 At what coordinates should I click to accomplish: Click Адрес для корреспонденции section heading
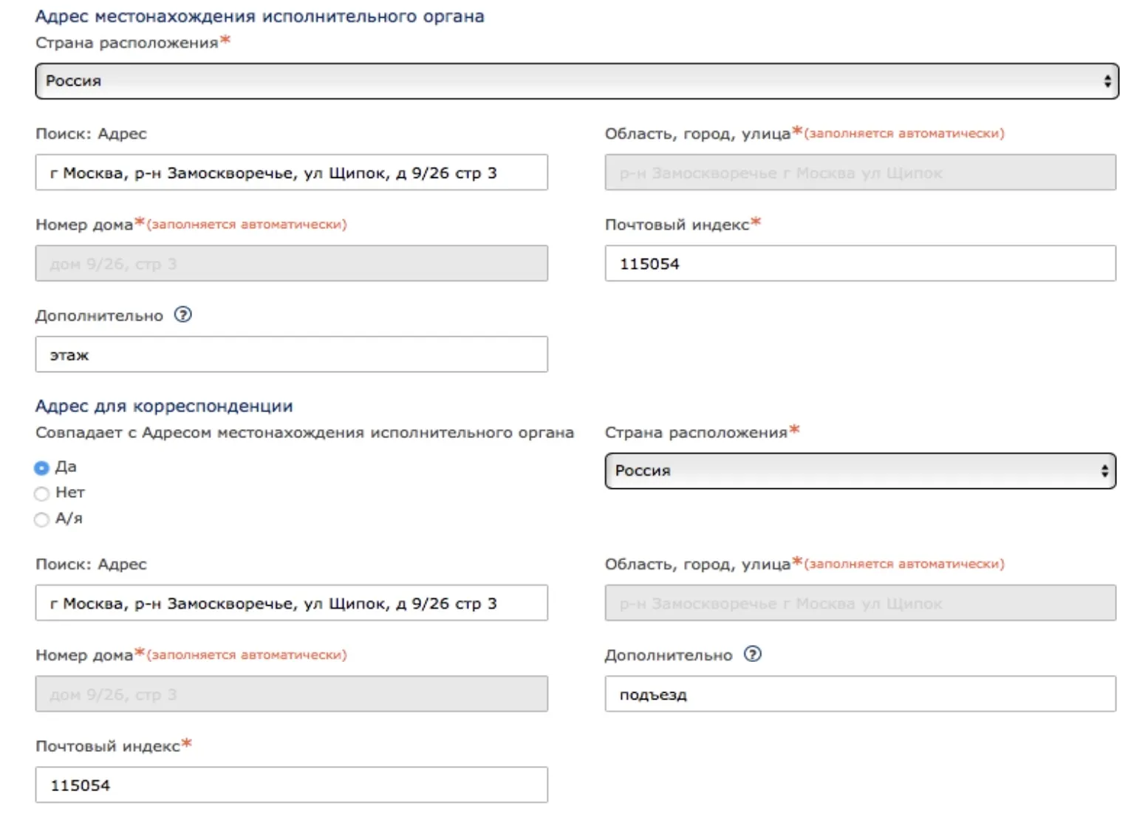click(x=164, y=406)
